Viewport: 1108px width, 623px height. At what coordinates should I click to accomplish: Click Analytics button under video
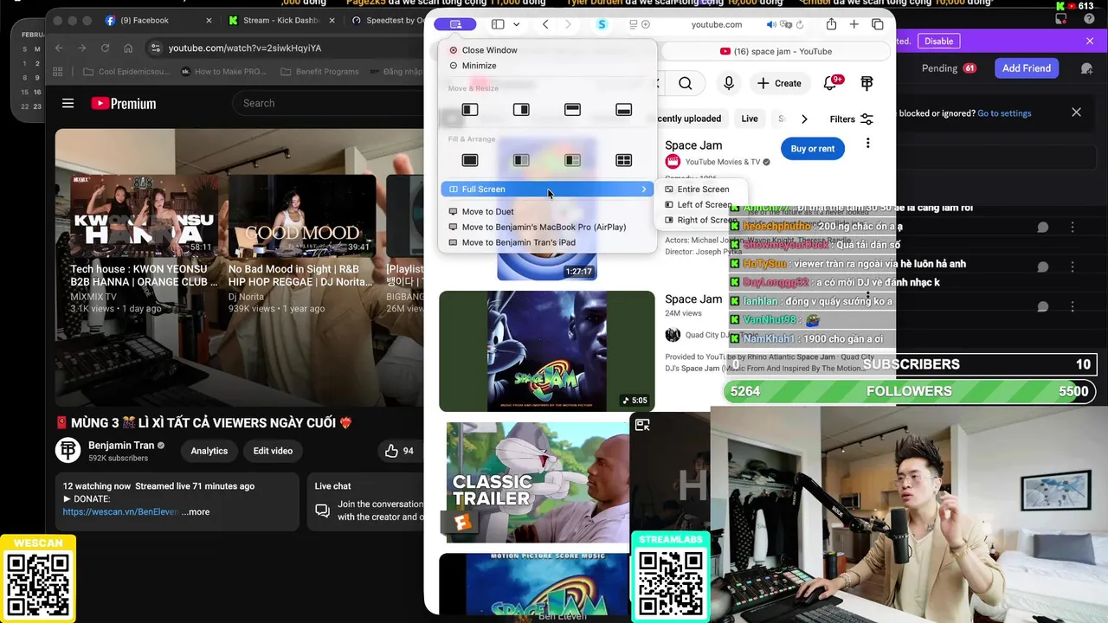pos(209,451)
